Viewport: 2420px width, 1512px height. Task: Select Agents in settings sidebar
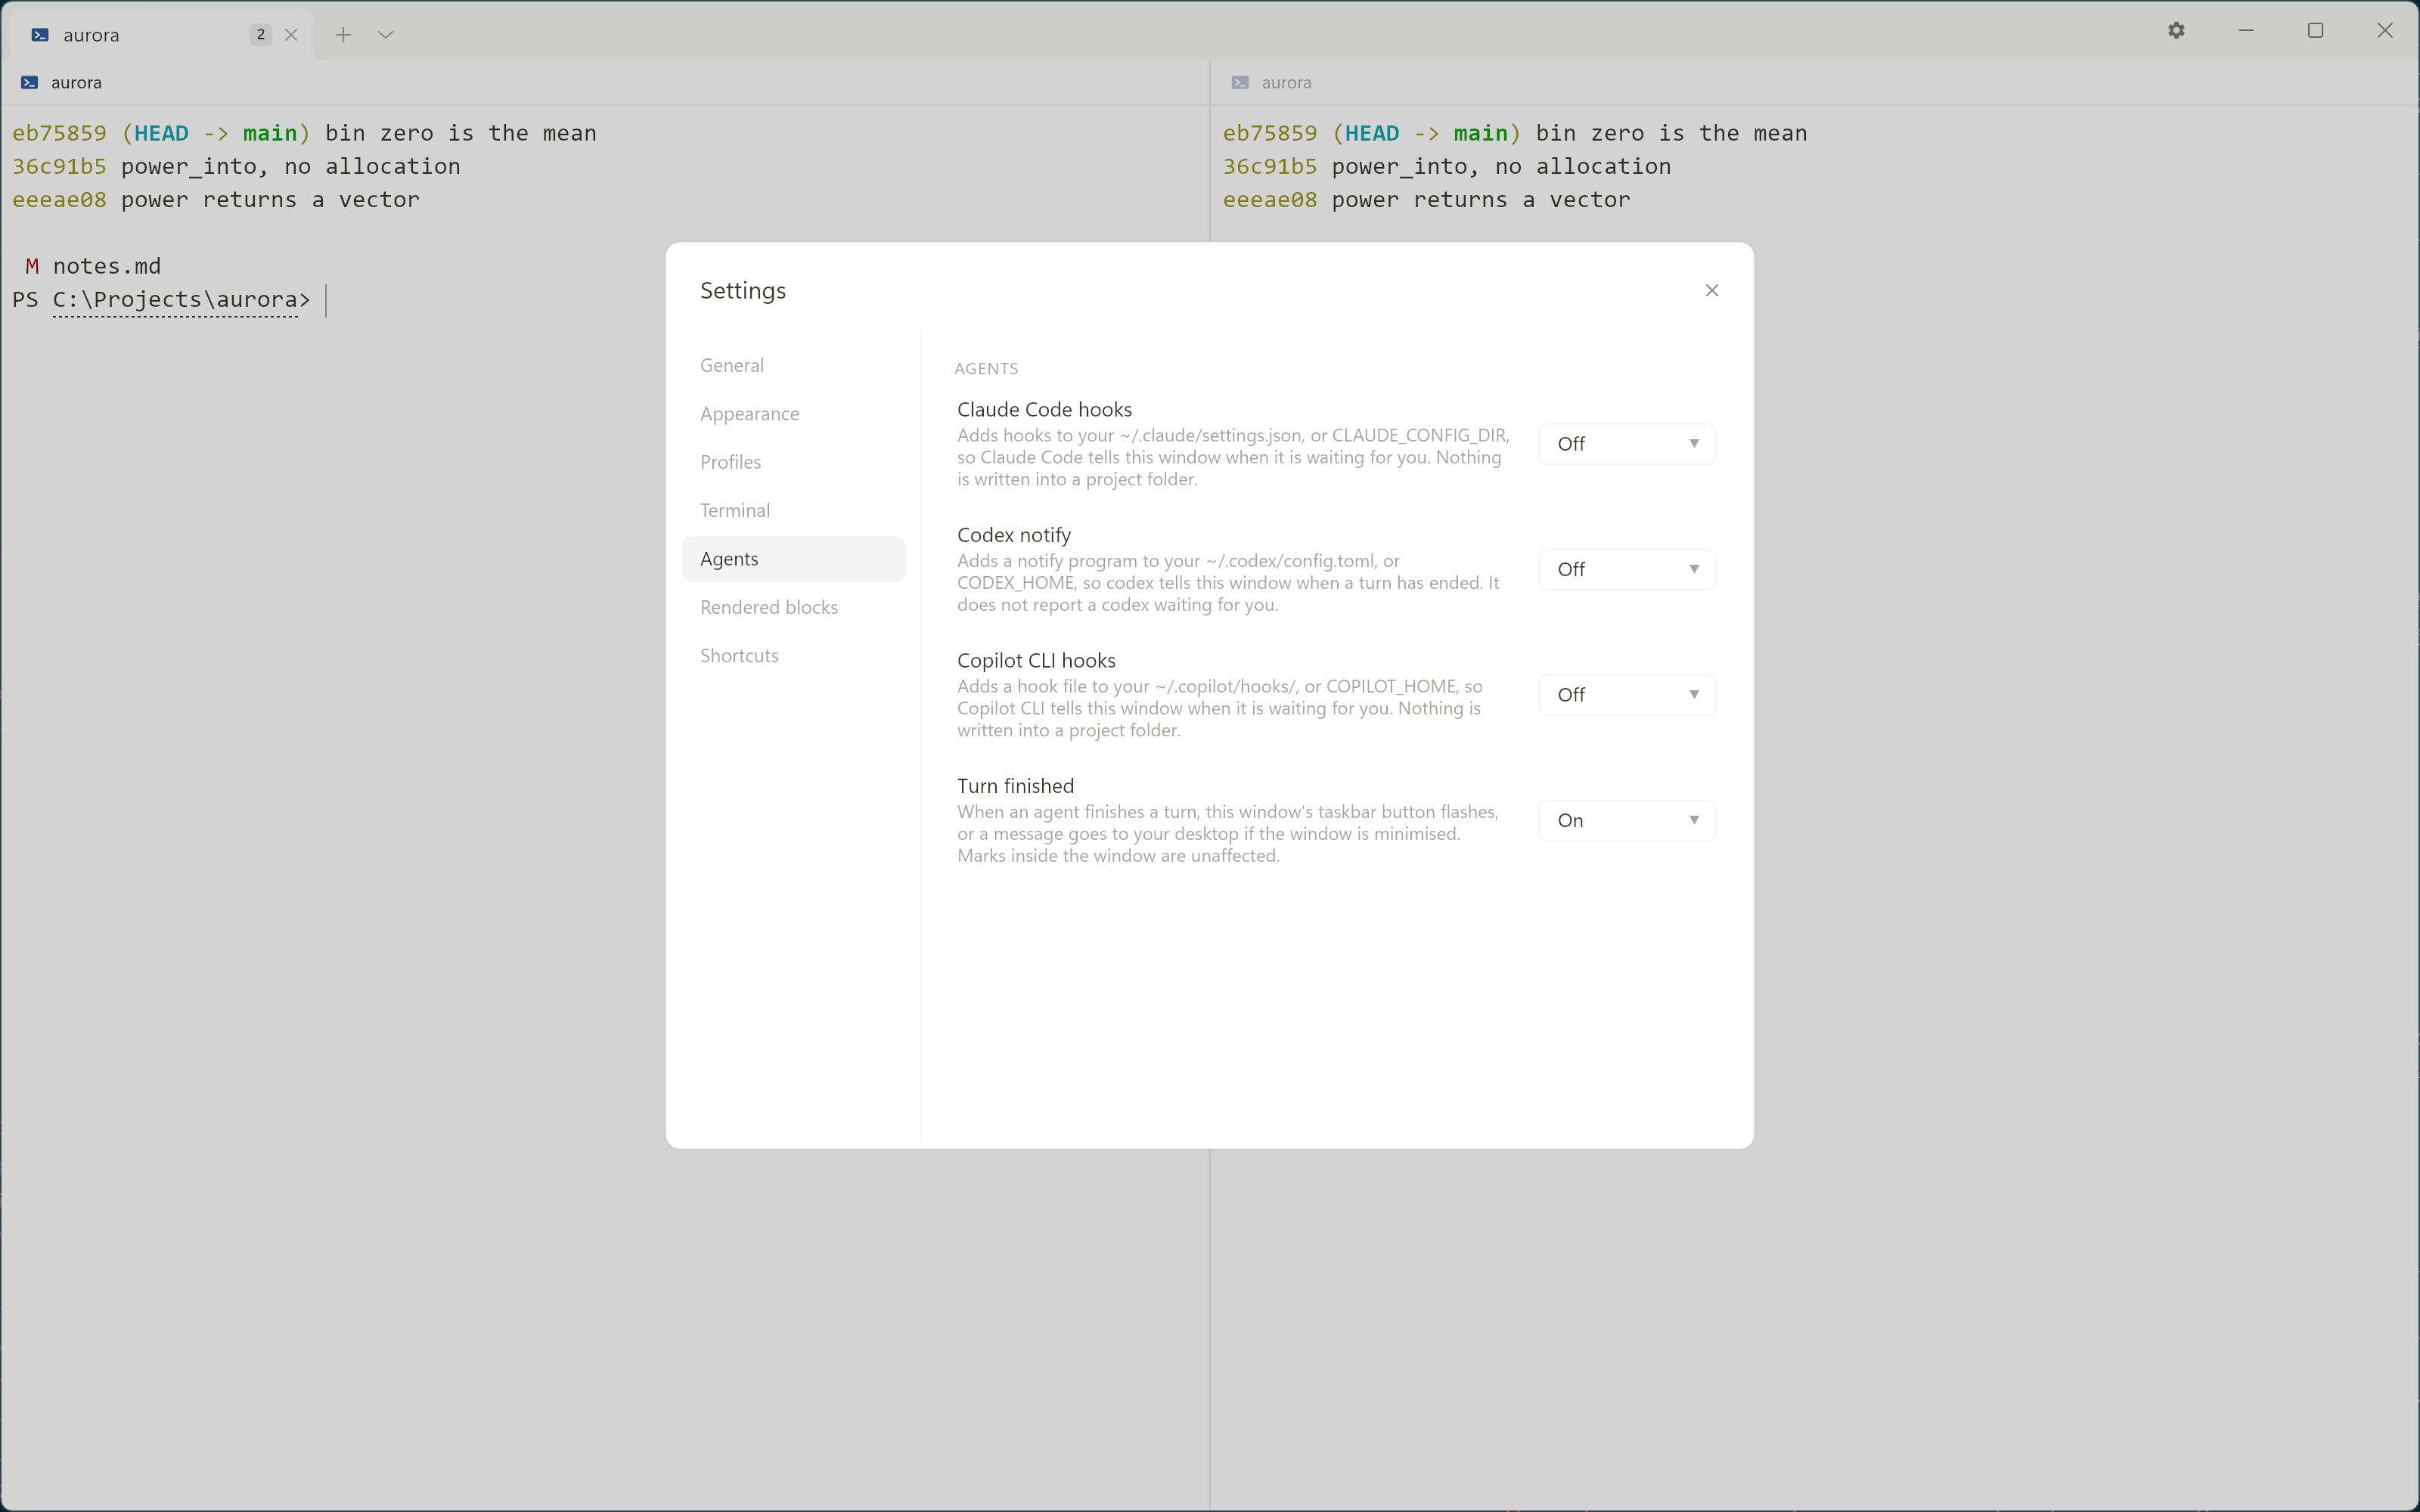[x=794, y=559]
